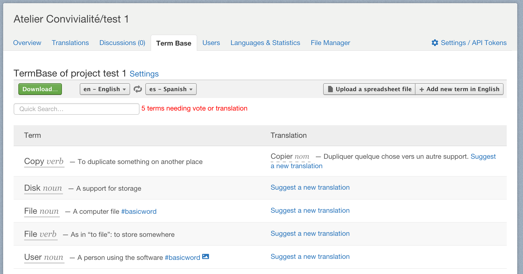Viewport: 523px width, 274px height.
Task: Click the swap languages arrows icon
Action: pos(138,89)
